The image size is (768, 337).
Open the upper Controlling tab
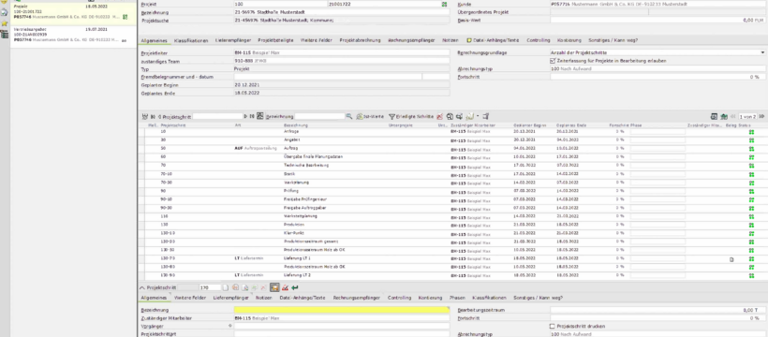point(539,40)
